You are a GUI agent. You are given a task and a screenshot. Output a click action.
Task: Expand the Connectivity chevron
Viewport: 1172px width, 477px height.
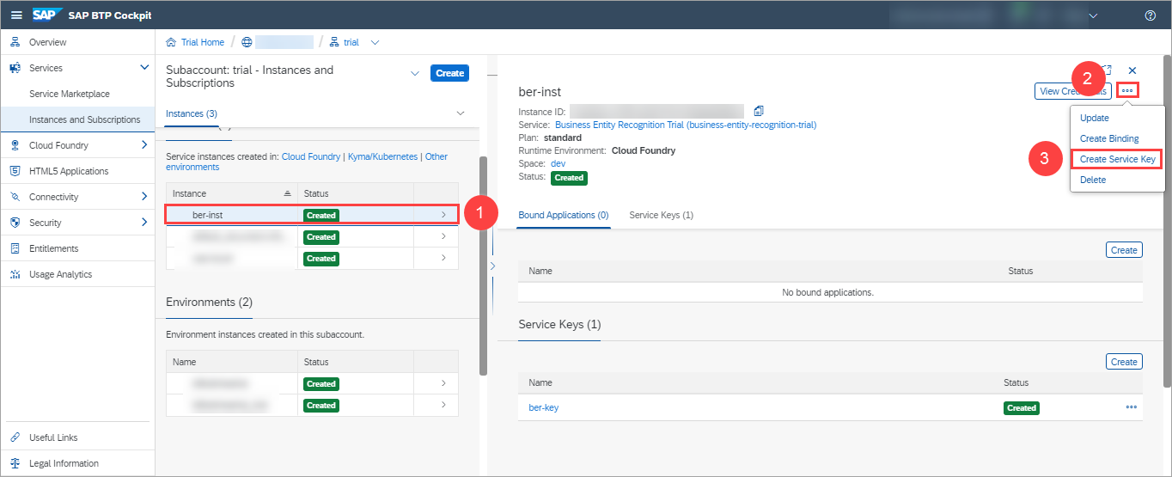[143, 197]
